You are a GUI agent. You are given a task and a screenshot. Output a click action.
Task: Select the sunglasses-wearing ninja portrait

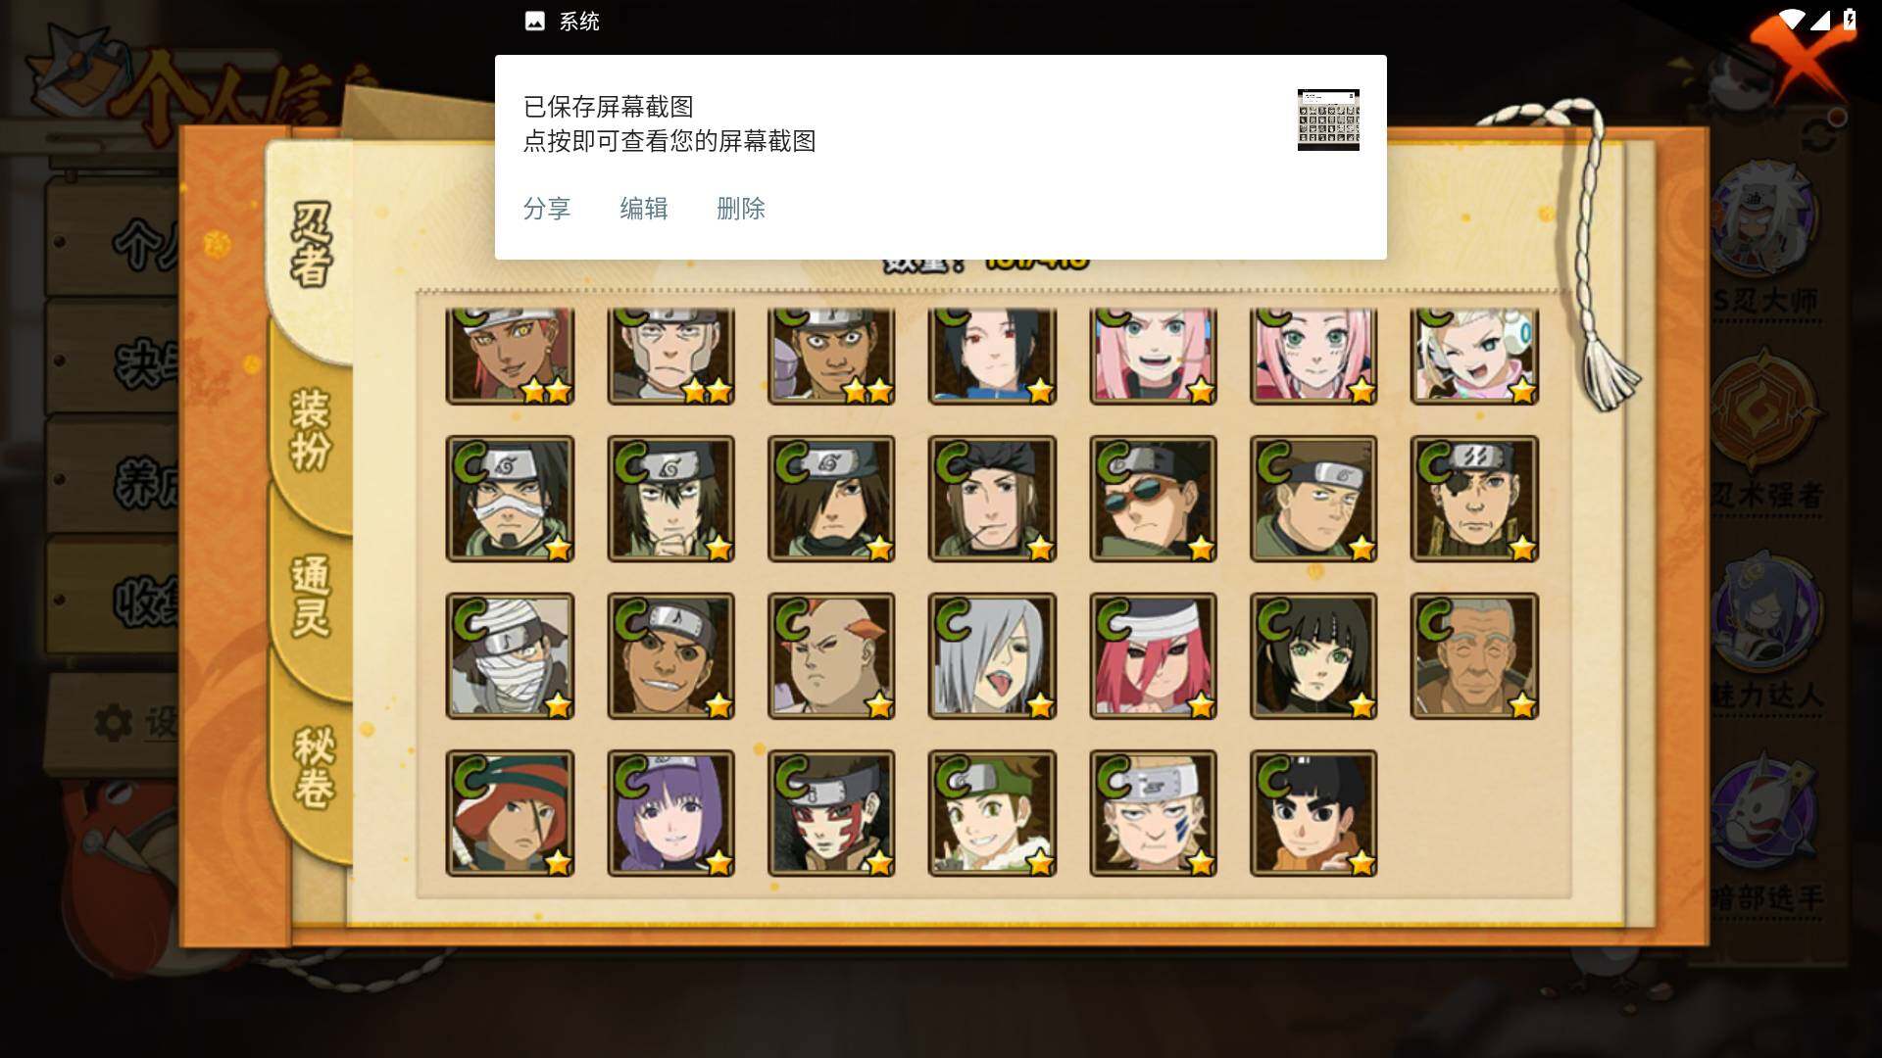click(1153, 499)
